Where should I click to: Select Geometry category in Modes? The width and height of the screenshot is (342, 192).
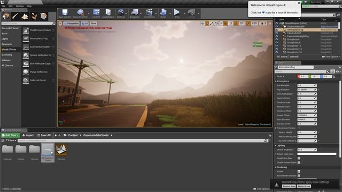pyautogui.click(x=7, y=55)
